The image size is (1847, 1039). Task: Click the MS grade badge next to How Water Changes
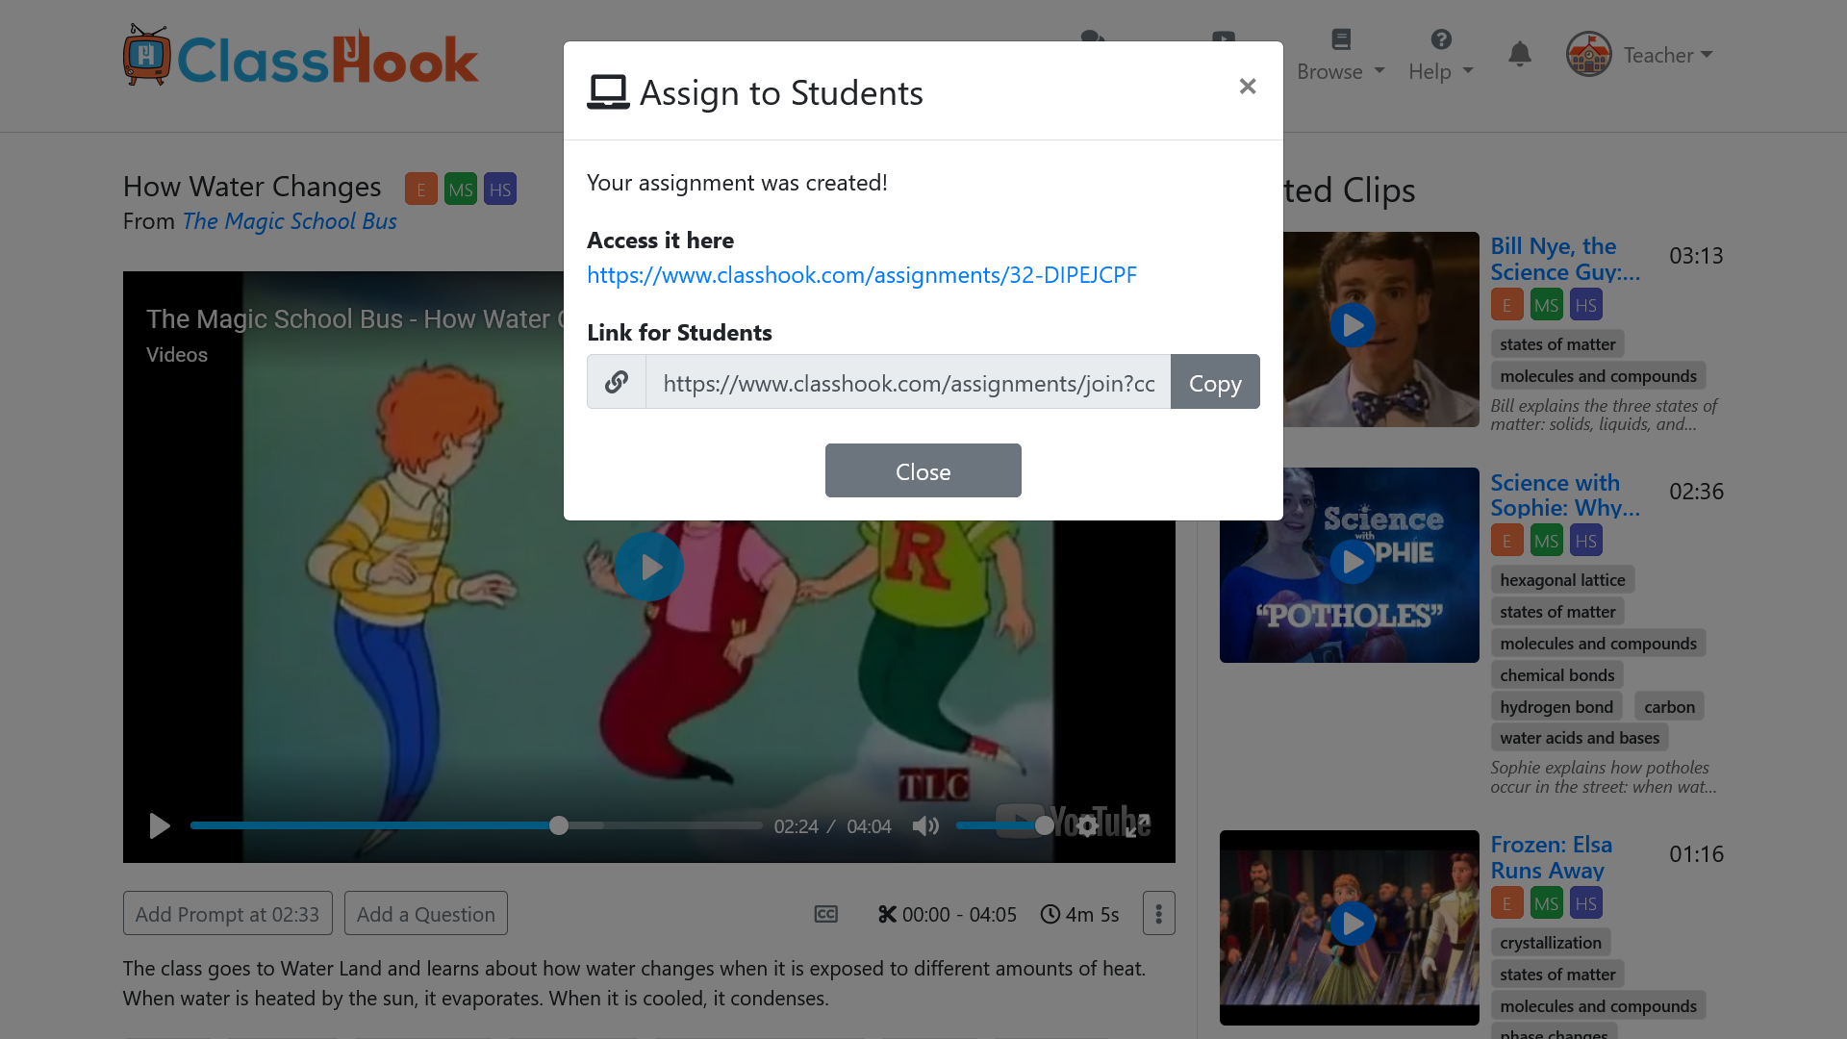[x=461, y=190]
